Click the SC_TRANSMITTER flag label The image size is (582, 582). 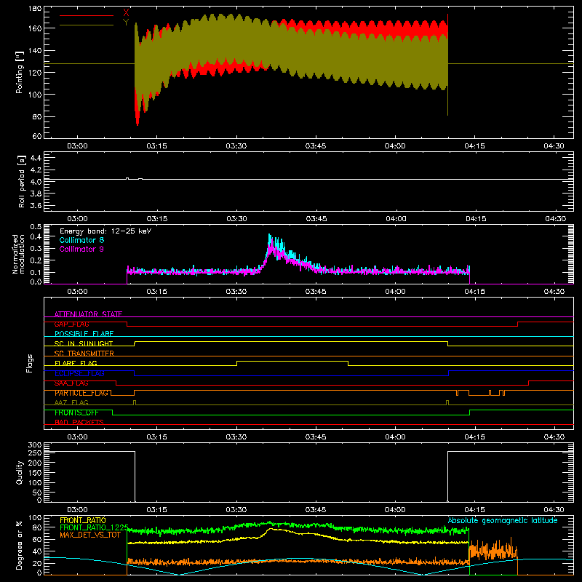[x=84, y=354]
